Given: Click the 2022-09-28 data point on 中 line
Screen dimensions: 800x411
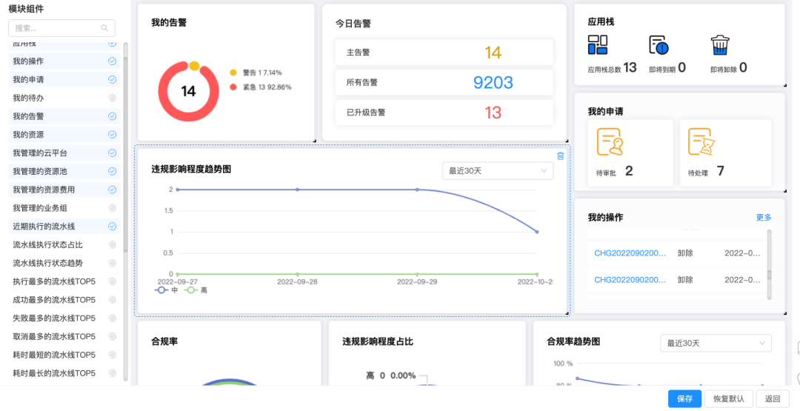Looking at the screenshot, I should click(x=298, y=190).
